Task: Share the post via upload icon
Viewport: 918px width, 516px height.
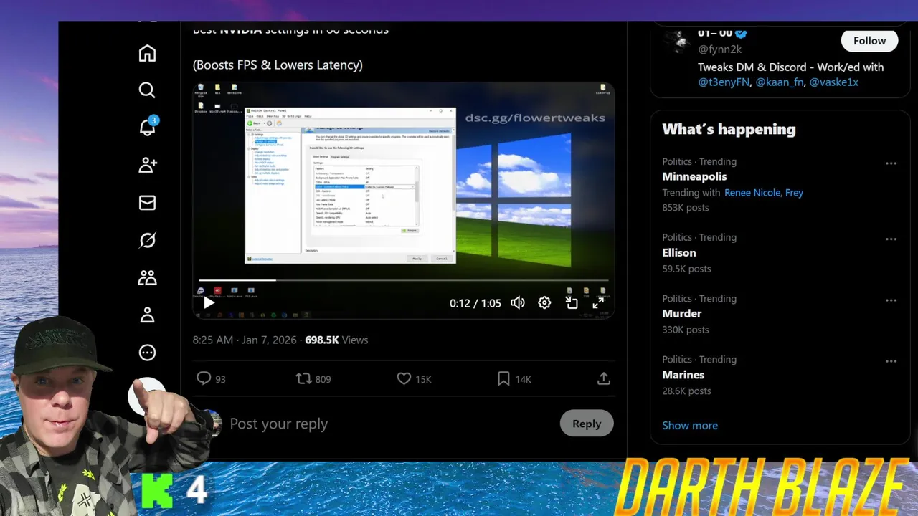Action: (604, 378)
